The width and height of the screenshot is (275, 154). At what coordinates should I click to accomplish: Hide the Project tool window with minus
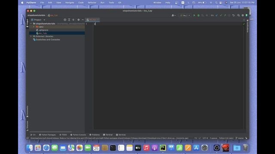82,20
